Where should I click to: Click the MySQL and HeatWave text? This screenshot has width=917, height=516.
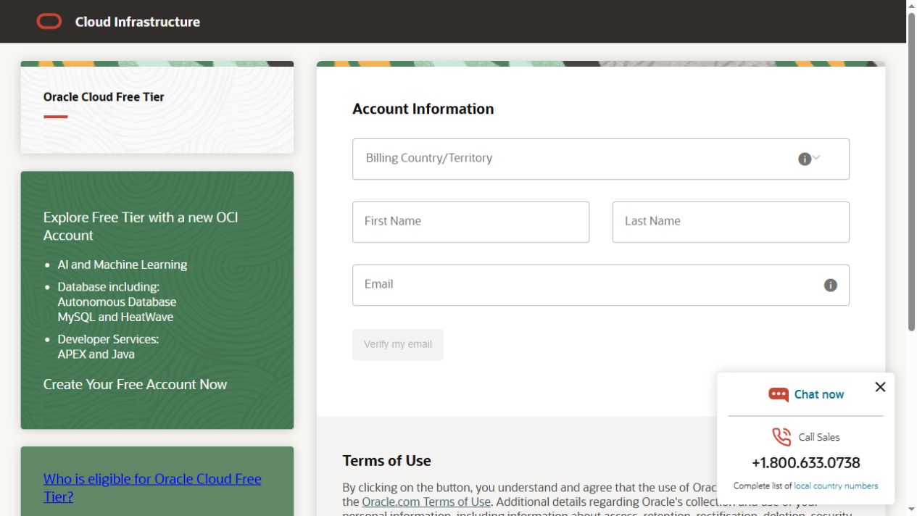point(115,317)
